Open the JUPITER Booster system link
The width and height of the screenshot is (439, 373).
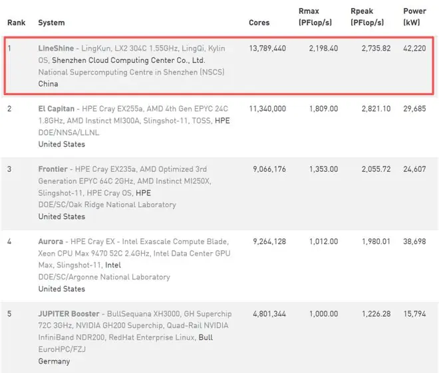click(69, 314)
